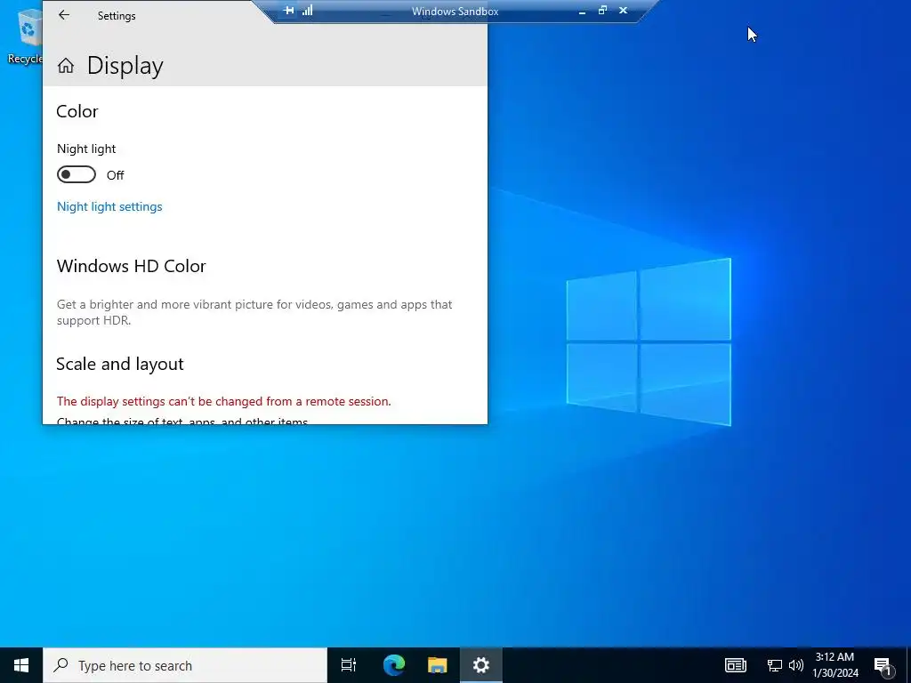Open Task View from taskbar
The width and height of the screenshot is (911, 683).
(x=349, y=665)
